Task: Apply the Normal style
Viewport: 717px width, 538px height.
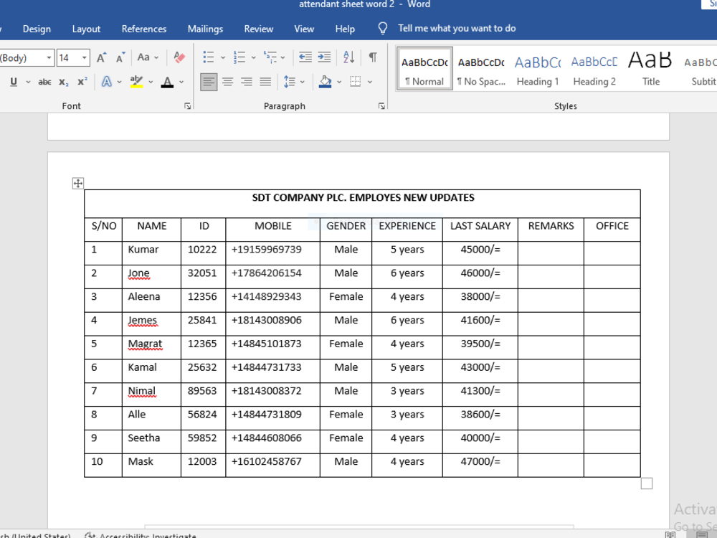Action: (x=424, y=69)
